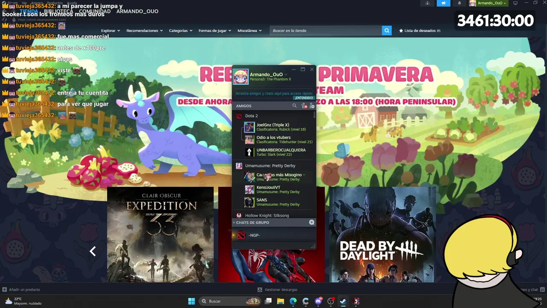Go to previous carousel slide arrow
The height and width of the screenshot is (308, 547).
(93, 251)
